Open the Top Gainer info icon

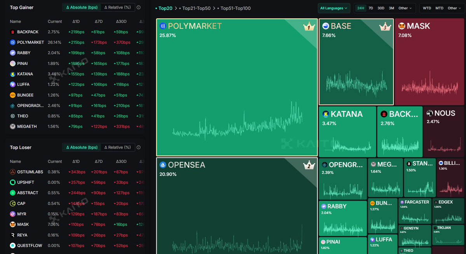138,7
